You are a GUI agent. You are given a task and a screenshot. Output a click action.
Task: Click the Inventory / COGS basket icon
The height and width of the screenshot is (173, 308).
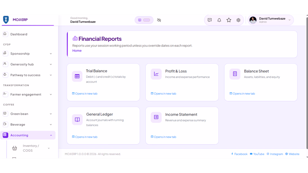coord(15,148)
